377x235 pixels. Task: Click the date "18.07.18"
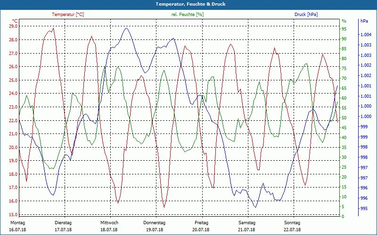(x=109, y=230)
